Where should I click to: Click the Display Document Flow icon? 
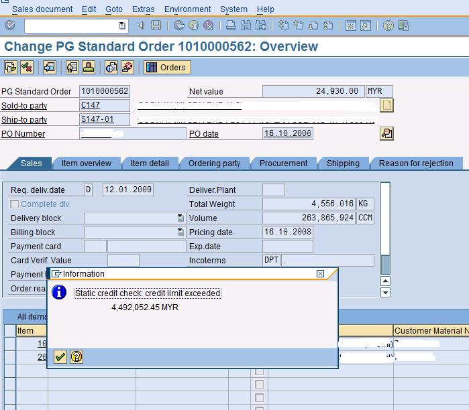click(x=11, y=67)
